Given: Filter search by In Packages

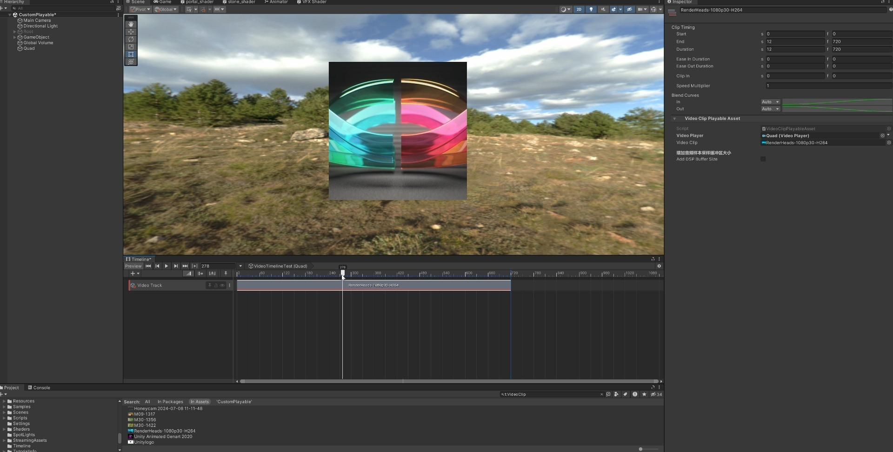Looking at the screenshot, I should (x=170, y=402).
